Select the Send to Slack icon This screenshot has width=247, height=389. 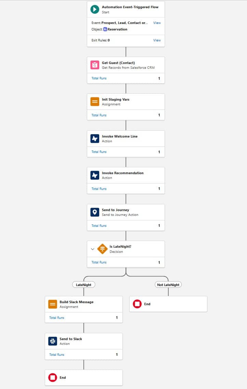coord(53,341)
